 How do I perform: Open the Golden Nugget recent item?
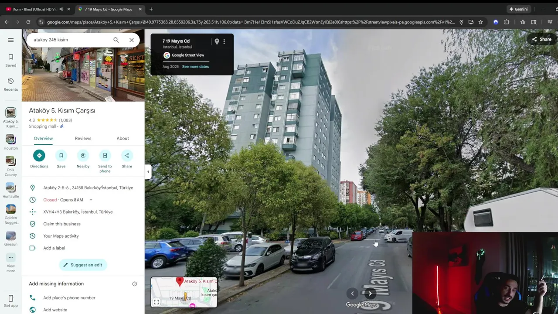click(x=11, y=215)
